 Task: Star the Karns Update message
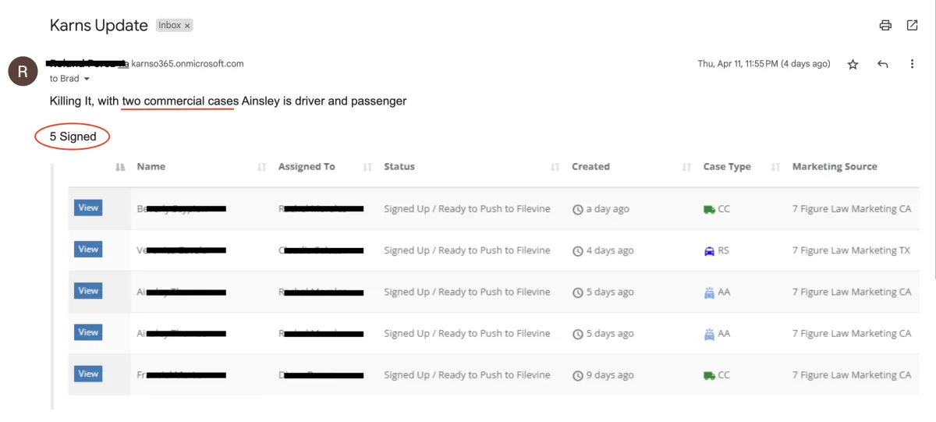[853, 65]
